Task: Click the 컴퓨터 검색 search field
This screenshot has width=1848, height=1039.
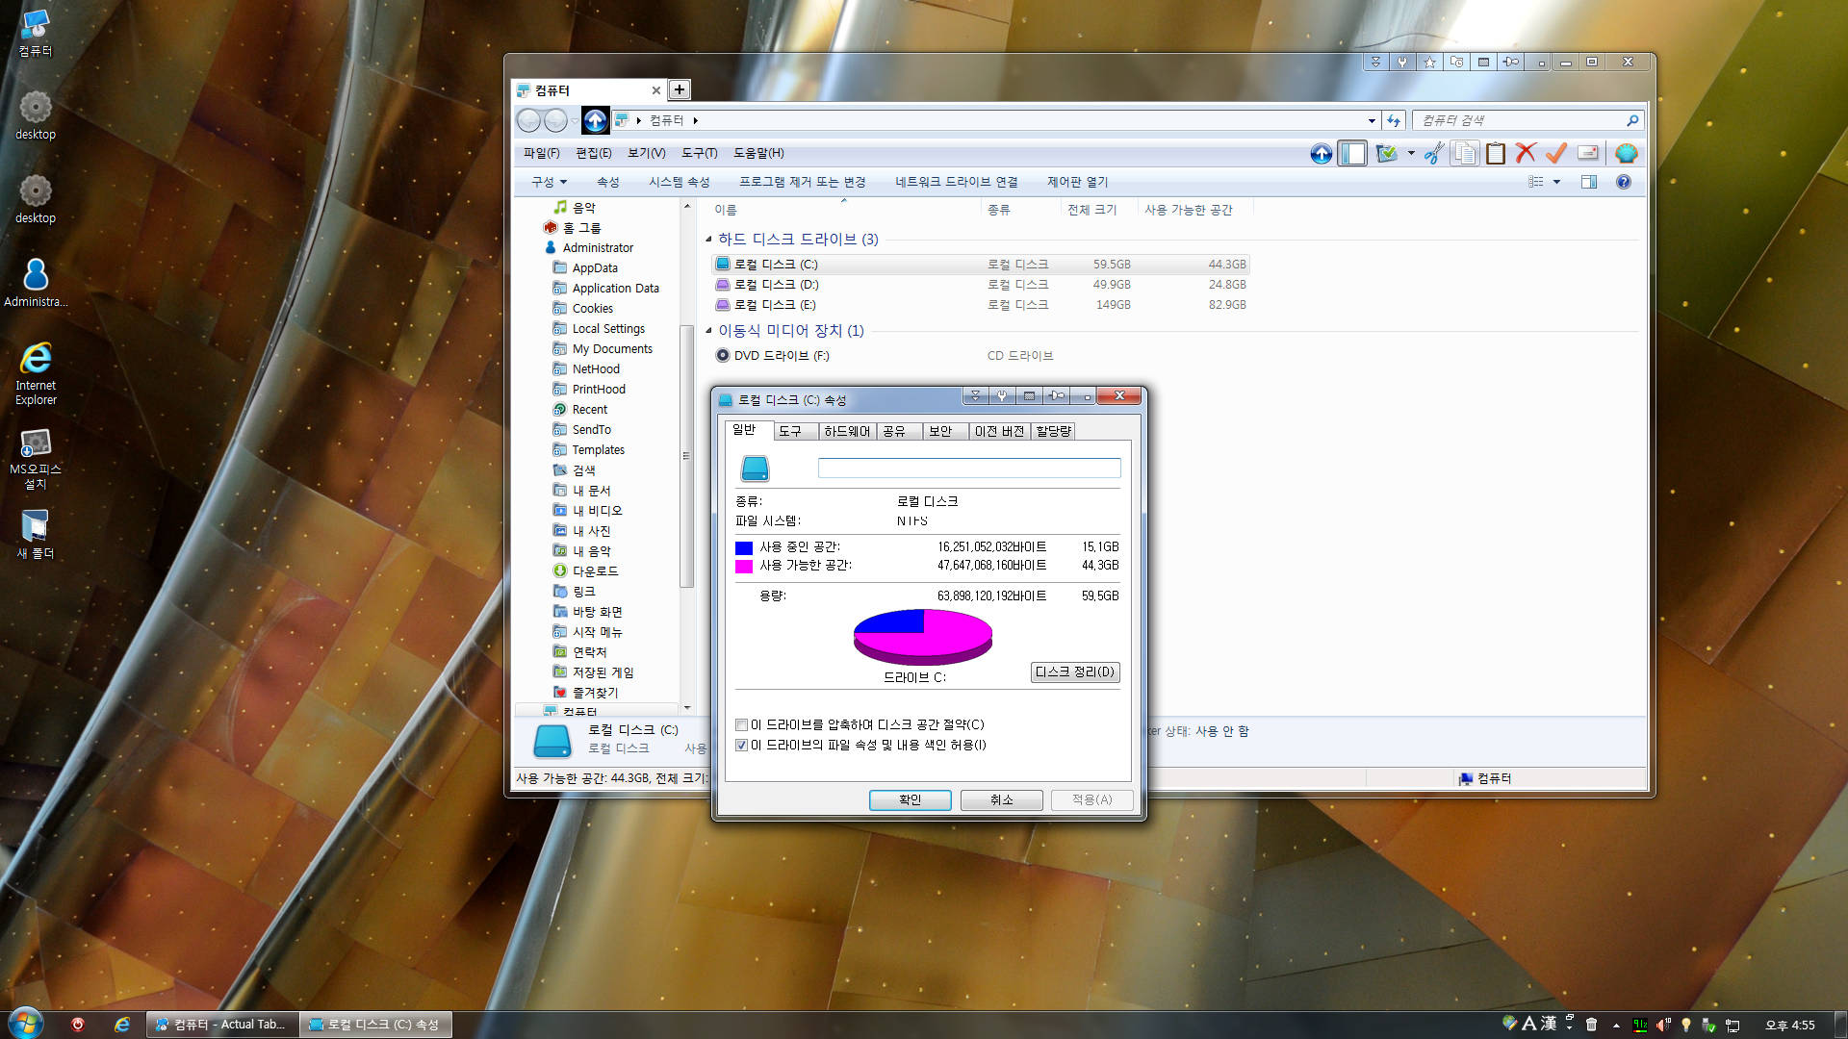Action: [x=1521, y=120]
